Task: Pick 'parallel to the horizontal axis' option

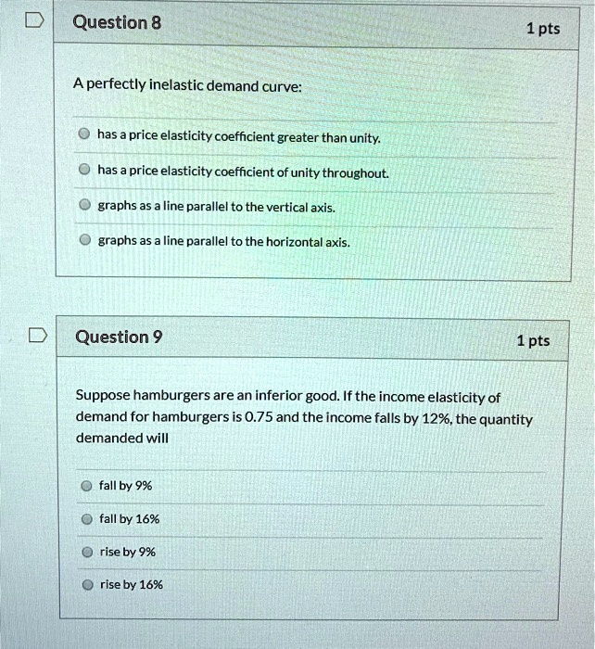Action: pyautogui.click(x=85, y=239)
